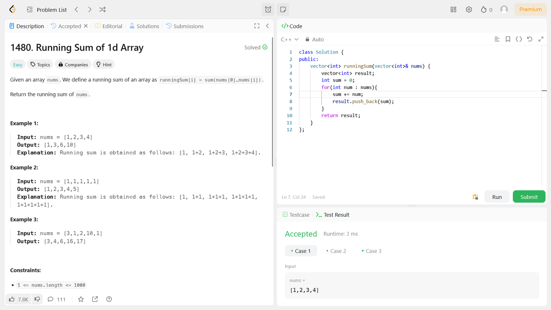Click the Example 2 heading
Image resolution: width=551 pixels, height=310 pixels.
tap(24, 168)
